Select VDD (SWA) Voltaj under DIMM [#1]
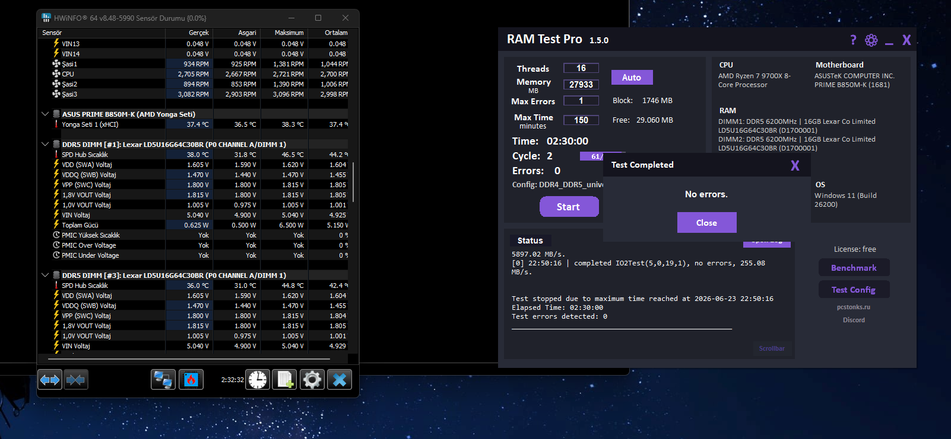 [193, 165]
